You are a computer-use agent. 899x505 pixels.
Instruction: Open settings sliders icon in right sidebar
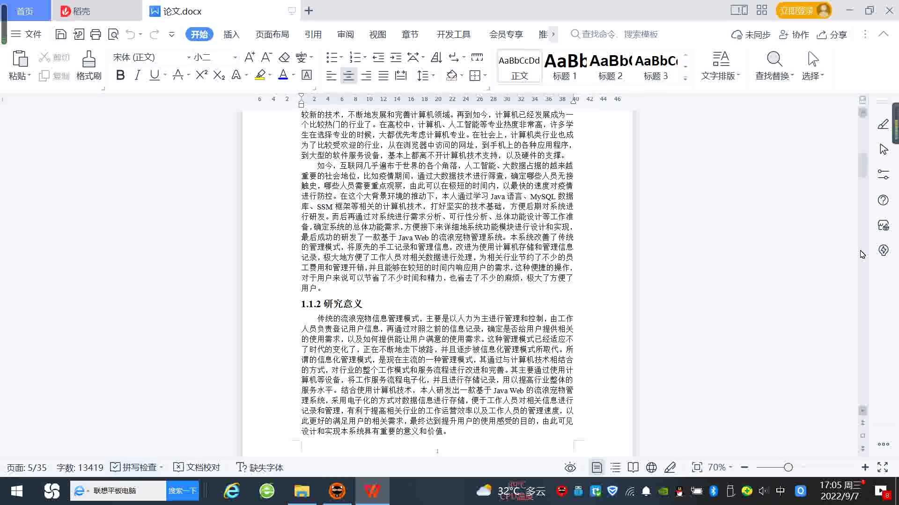883,174
